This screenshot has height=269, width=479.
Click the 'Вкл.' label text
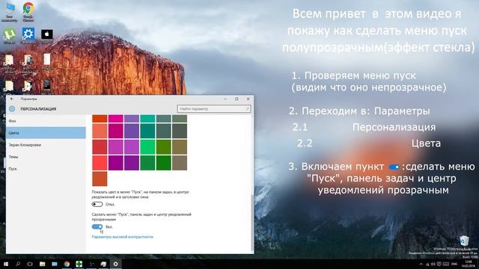click(x=109, y=227)
